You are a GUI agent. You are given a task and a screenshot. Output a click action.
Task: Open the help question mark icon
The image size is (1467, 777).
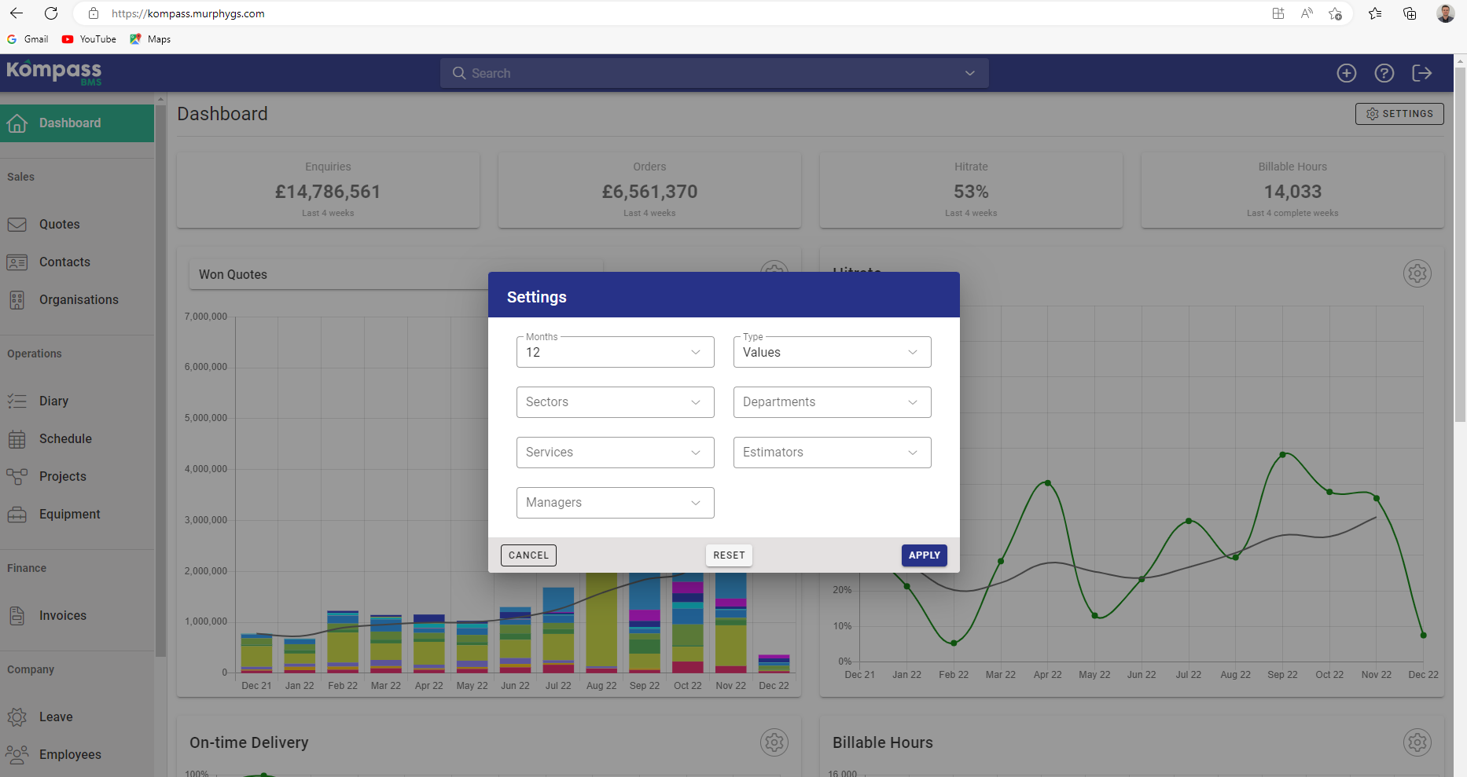[1384, 73]
